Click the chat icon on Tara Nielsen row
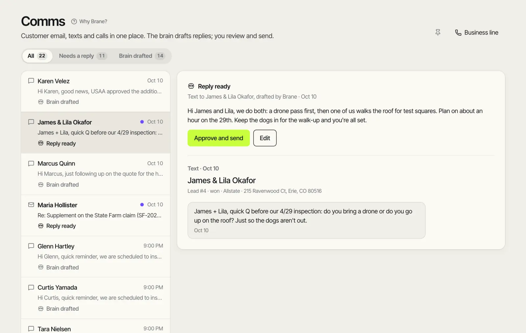This screenshot has width=526, height=333. click(31, 329)
